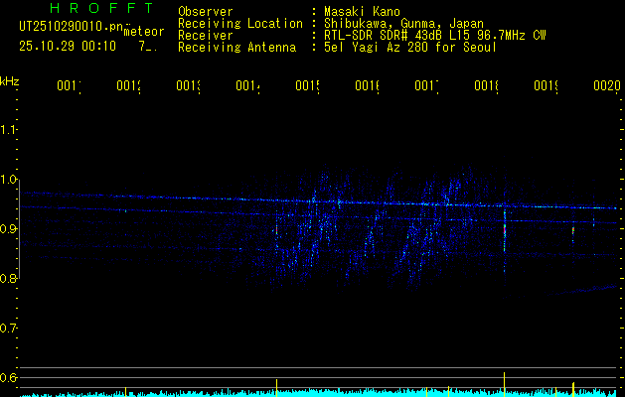
Task: Click the 0.8 frequency axis label
Action: [x=10, y=278]
